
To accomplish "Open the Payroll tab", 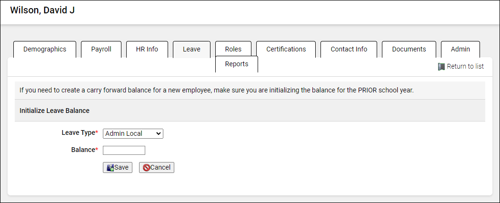I will pos(101,49).
